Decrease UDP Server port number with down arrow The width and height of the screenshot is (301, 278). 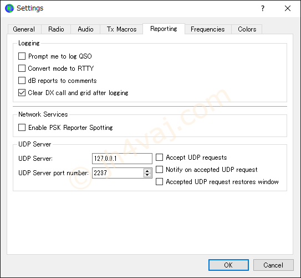coord(147,175)
